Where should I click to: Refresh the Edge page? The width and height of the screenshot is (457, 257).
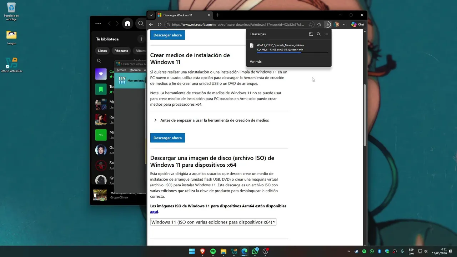(160, 25)
